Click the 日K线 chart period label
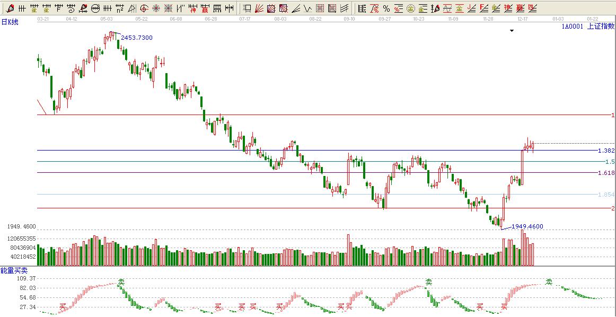 click(10, 22)
